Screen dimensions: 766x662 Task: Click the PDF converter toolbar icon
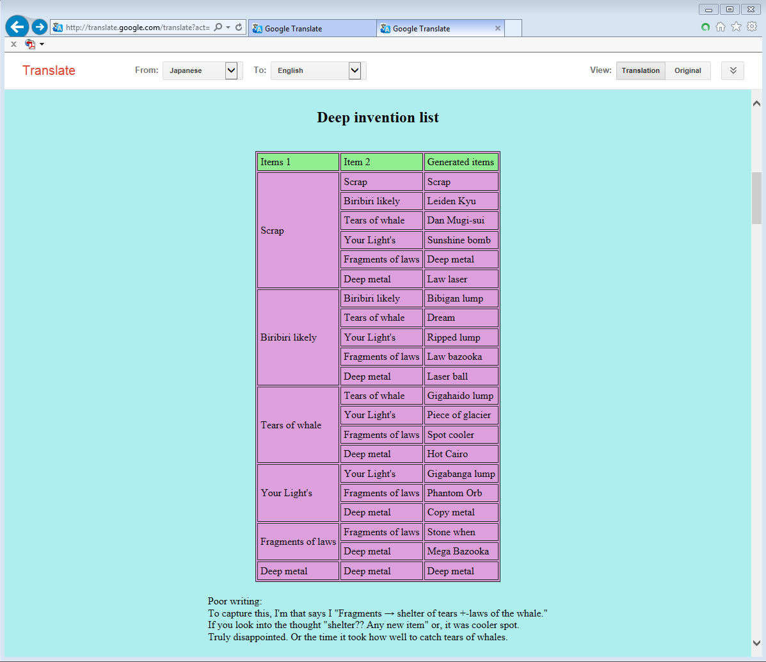point(30,44)
